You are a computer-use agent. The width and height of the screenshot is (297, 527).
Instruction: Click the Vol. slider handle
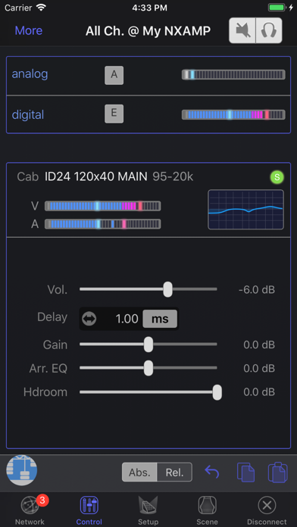click(x=168, y=289)
